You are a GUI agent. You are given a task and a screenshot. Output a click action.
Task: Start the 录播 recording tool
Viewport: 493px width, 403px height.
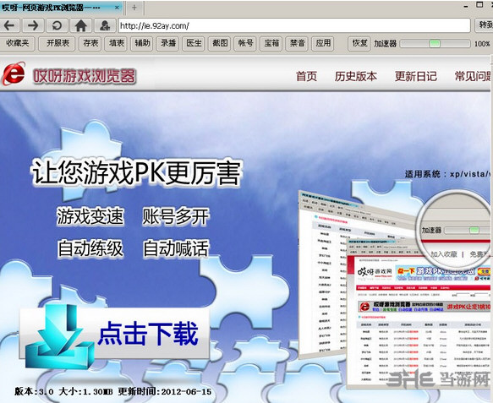coord(168,43)
